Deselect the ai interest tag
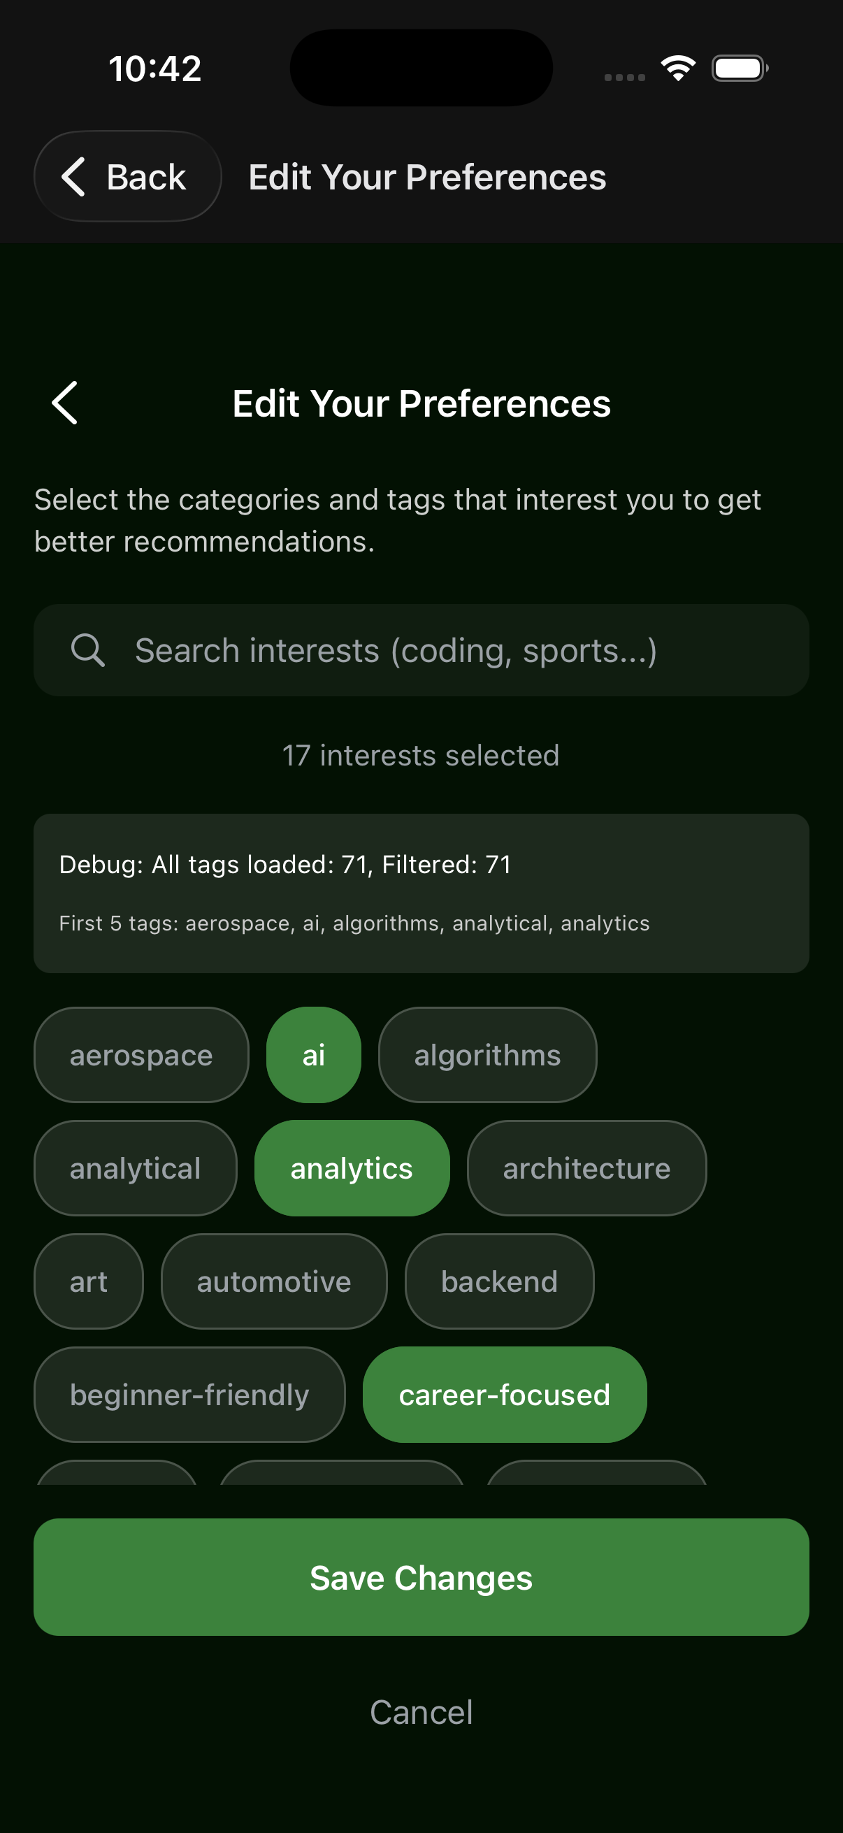The image size is (843, 1833). pos(314,1054)
